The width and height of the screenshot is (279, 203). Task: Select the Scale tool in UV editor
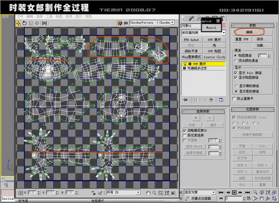31,23
